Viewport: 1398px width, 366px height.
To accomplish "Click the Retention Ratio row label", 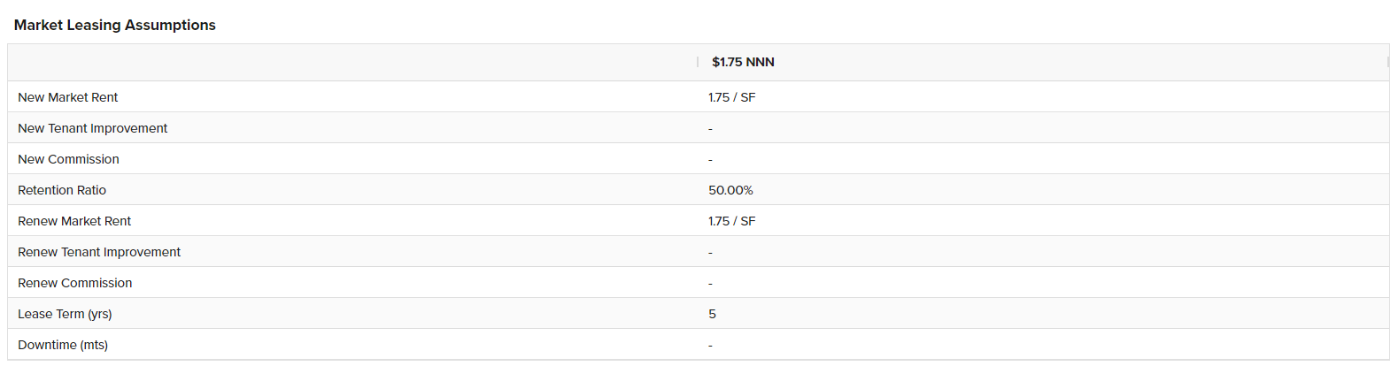I will click(x=62, y=190).
